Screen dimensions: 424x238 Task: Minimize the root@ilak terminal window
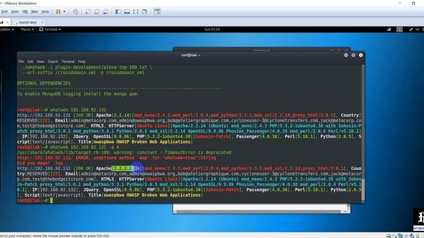(346, 55)
